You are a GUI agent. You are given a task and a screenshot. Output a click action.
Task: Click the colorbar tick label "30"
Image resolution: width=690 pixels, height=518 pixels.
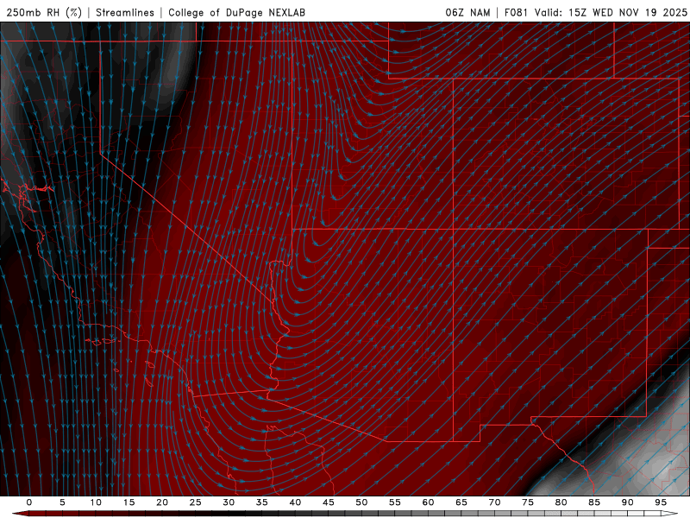pyautogui.click(x=229, y=502)
